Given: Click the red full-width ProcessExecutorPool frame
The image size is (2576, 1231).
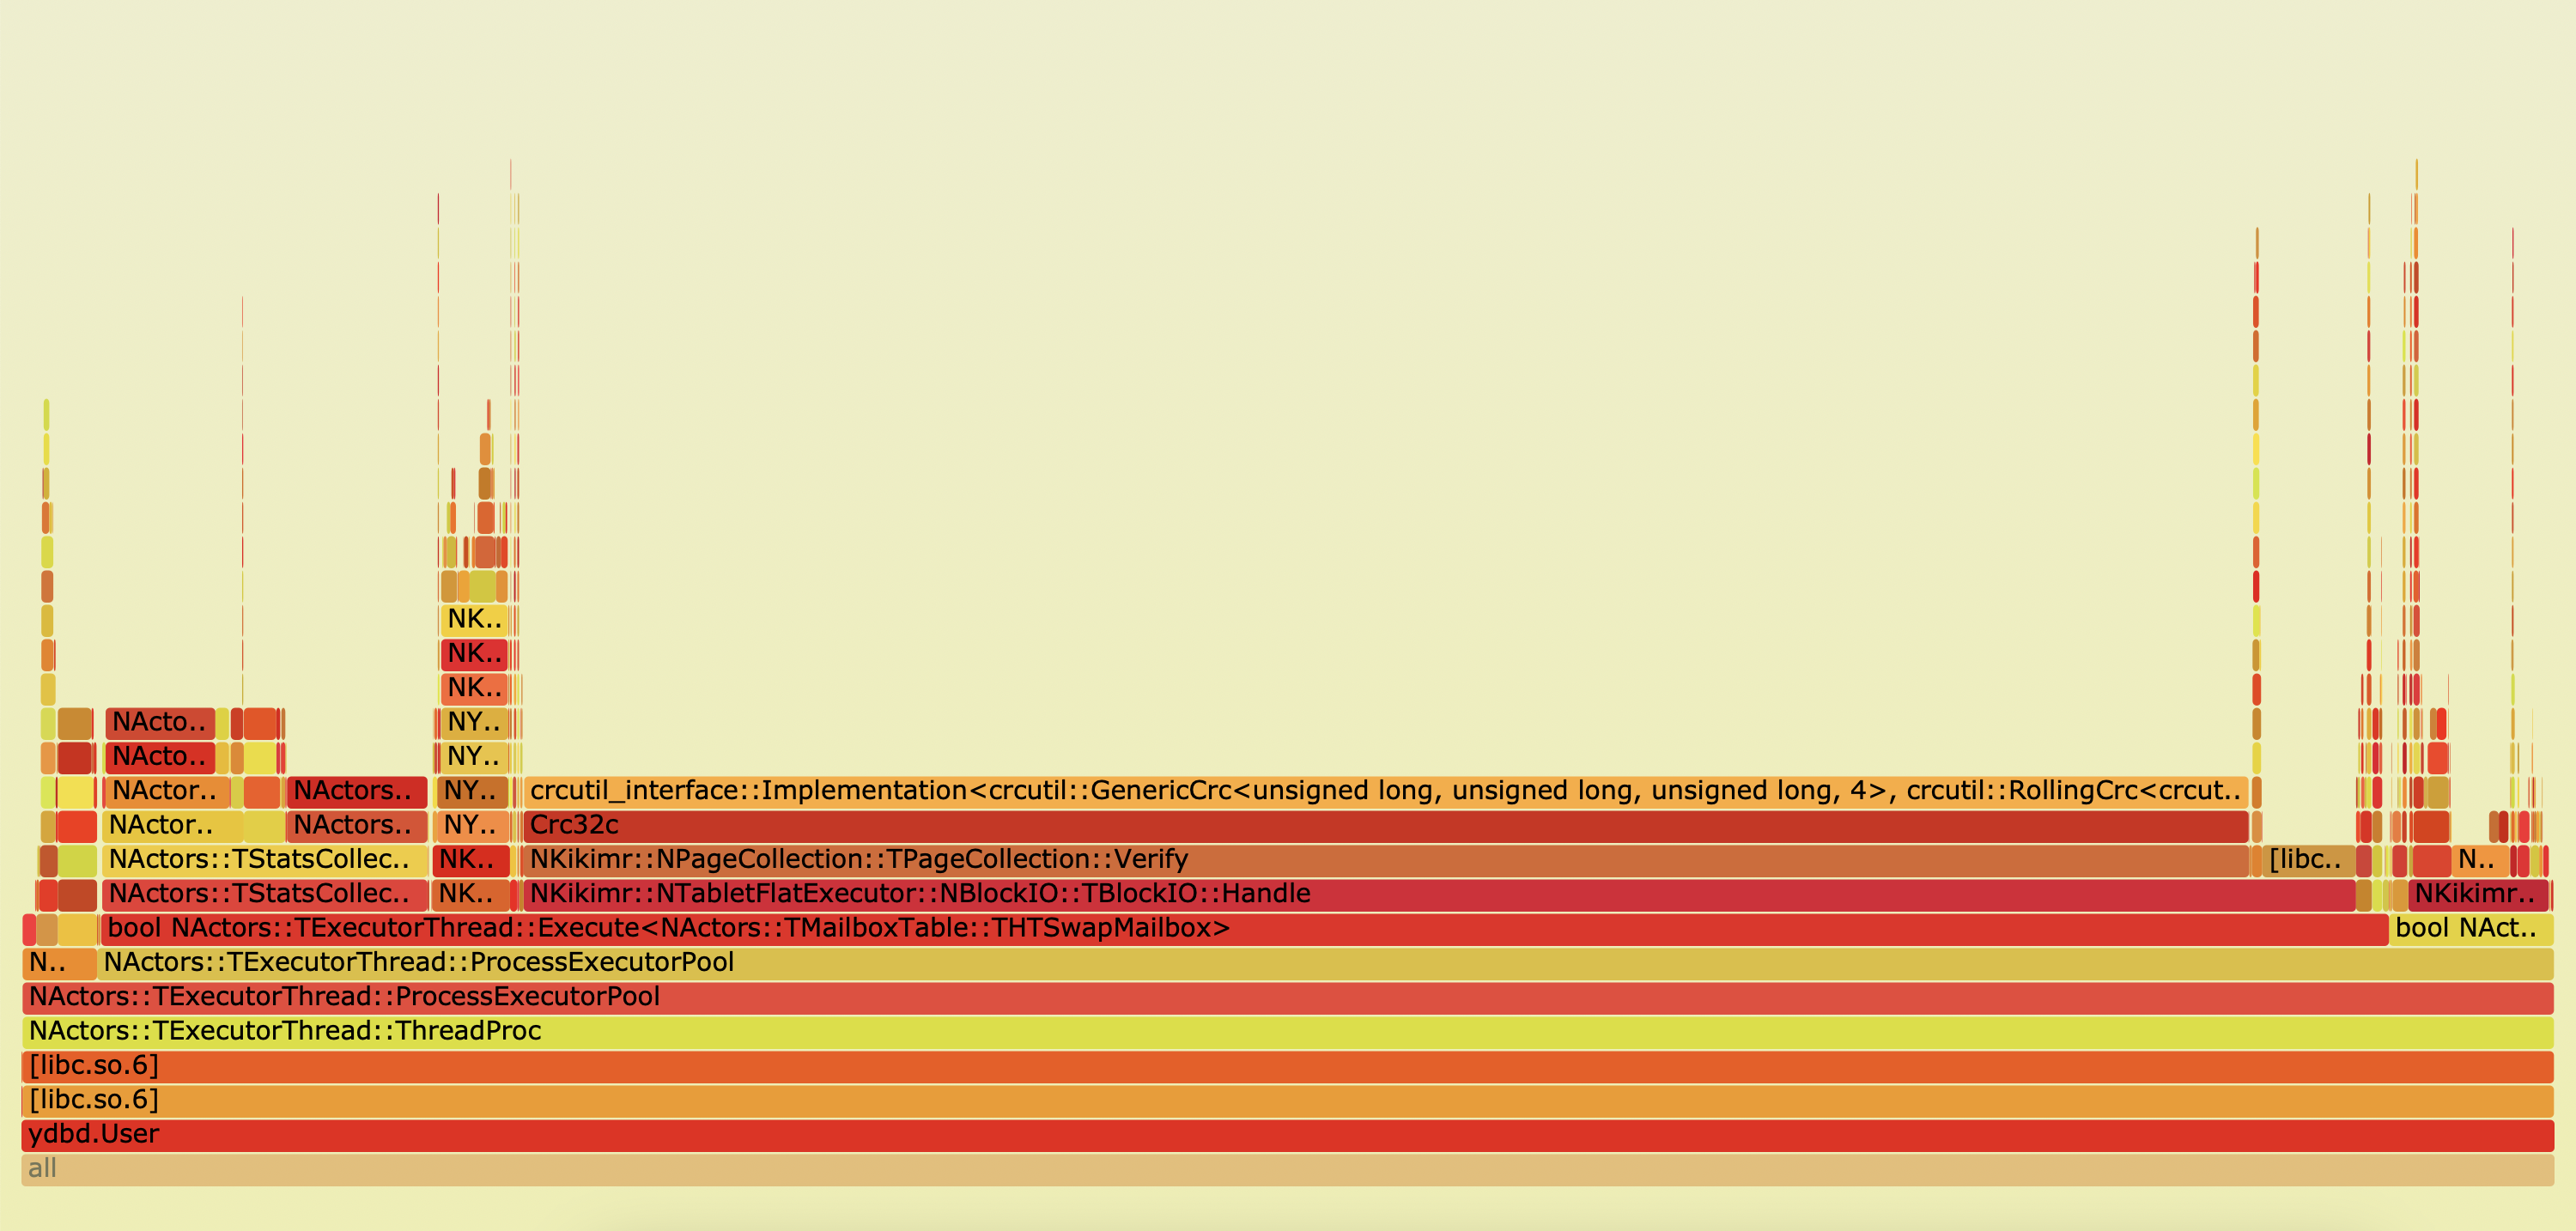Looking at the screenshot, I should 1287,997.
